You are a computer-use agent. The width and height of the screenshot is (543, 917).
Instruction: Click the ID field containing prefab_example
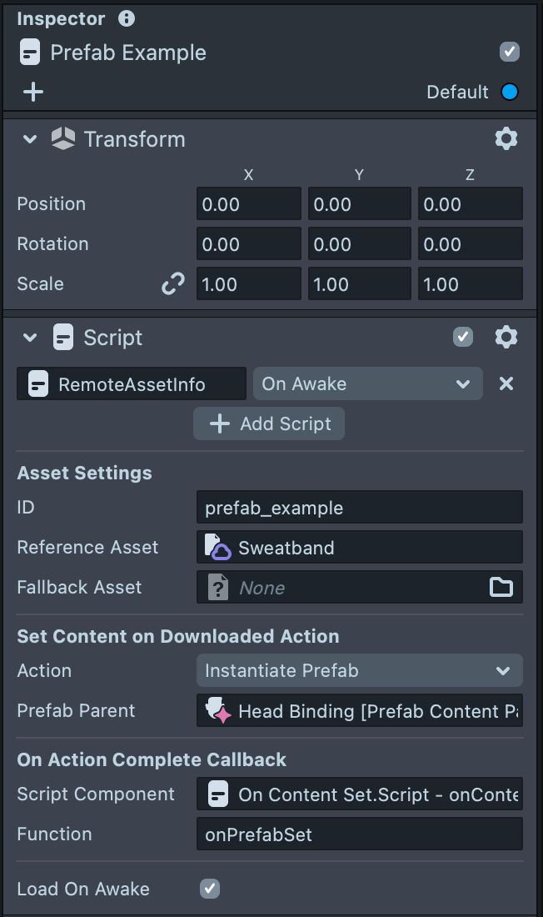pos(359,508)
